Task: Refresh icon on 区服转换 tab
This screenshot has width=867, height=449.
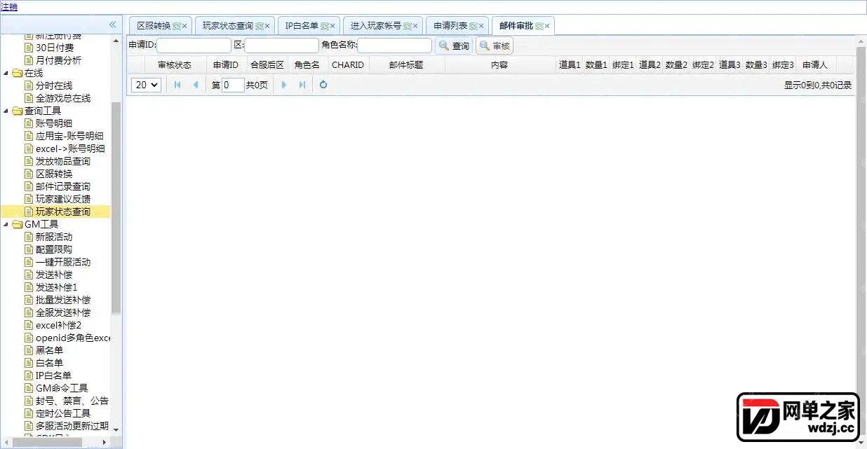Action: [x=176, y=26]
